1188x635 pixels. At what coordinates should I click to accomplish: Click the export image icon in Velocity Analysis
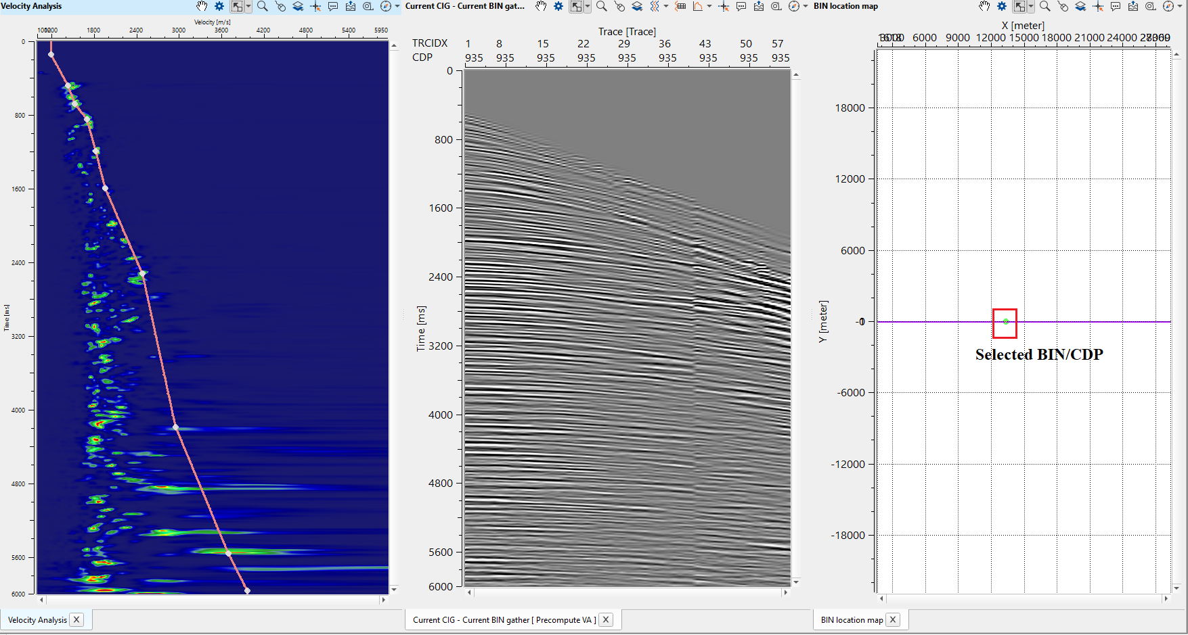click(351, 6)
